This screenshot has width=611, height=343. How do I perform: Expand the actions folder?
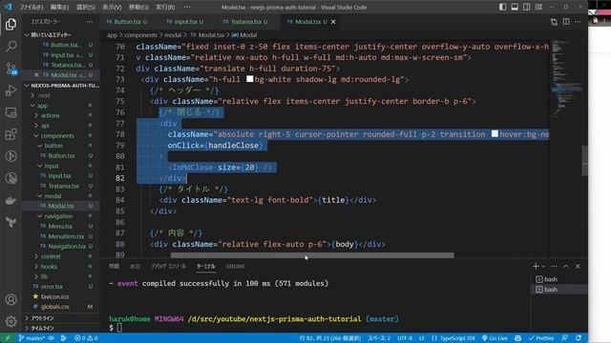tap(60, 115)
